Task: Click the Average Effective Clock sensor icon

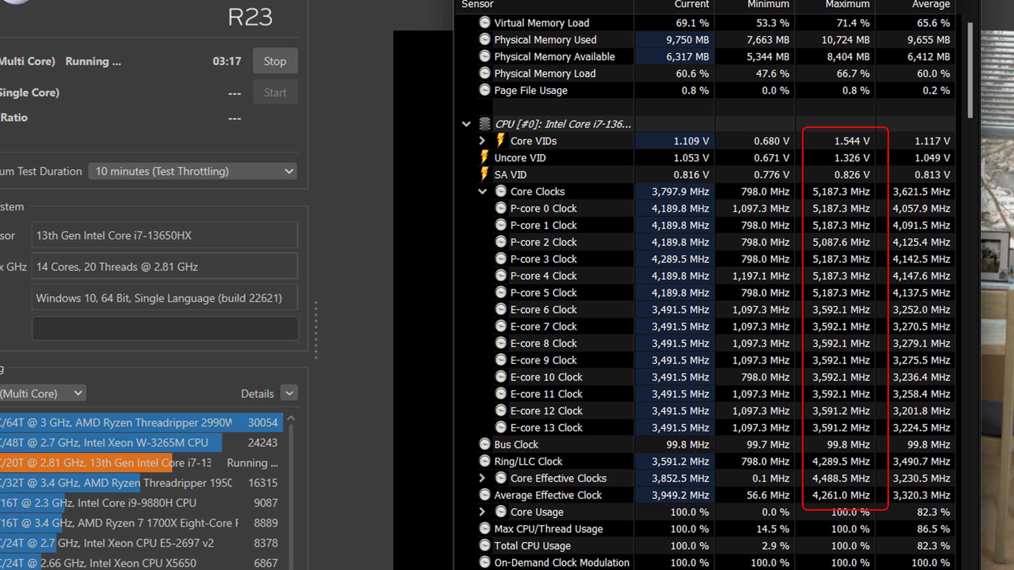Action: point(484,495)
